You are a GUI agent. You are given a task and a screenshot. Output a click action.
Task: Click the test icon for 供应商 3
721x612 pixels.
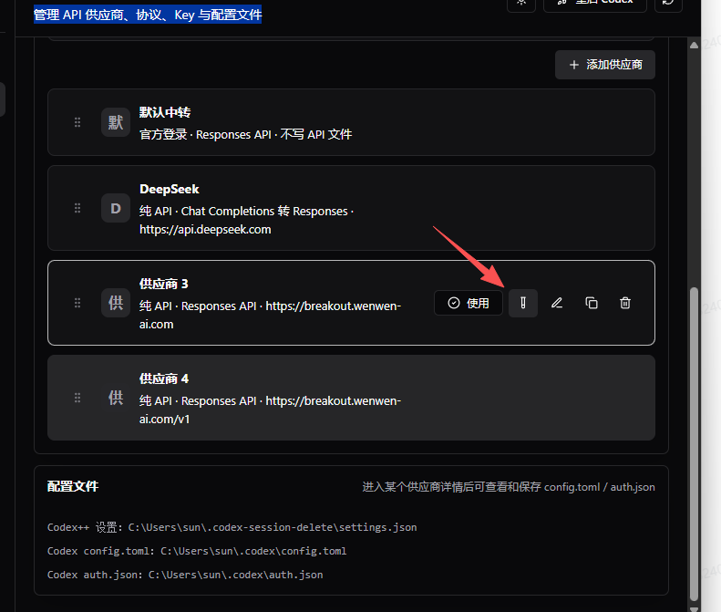[x=523, y=303]
